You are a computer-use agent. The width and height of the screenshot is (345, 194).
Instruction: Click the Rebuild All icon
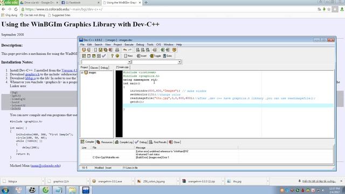(x=99, y=56)
